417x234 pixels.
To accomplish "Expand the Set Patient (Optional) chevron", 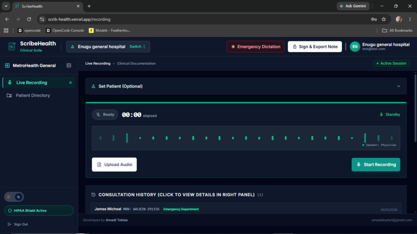I will coord(398,86).
